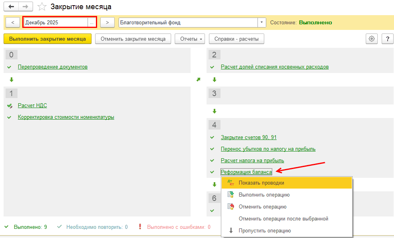Go to previous month with < button
This screenshot has height=238, width=394.
(13, 22)
